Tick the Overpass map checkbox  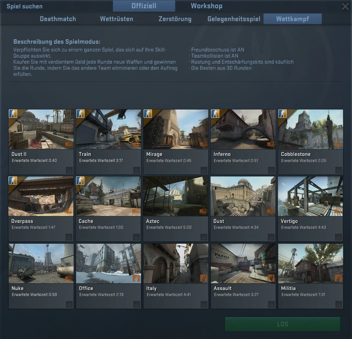click(x=69, y=237)
